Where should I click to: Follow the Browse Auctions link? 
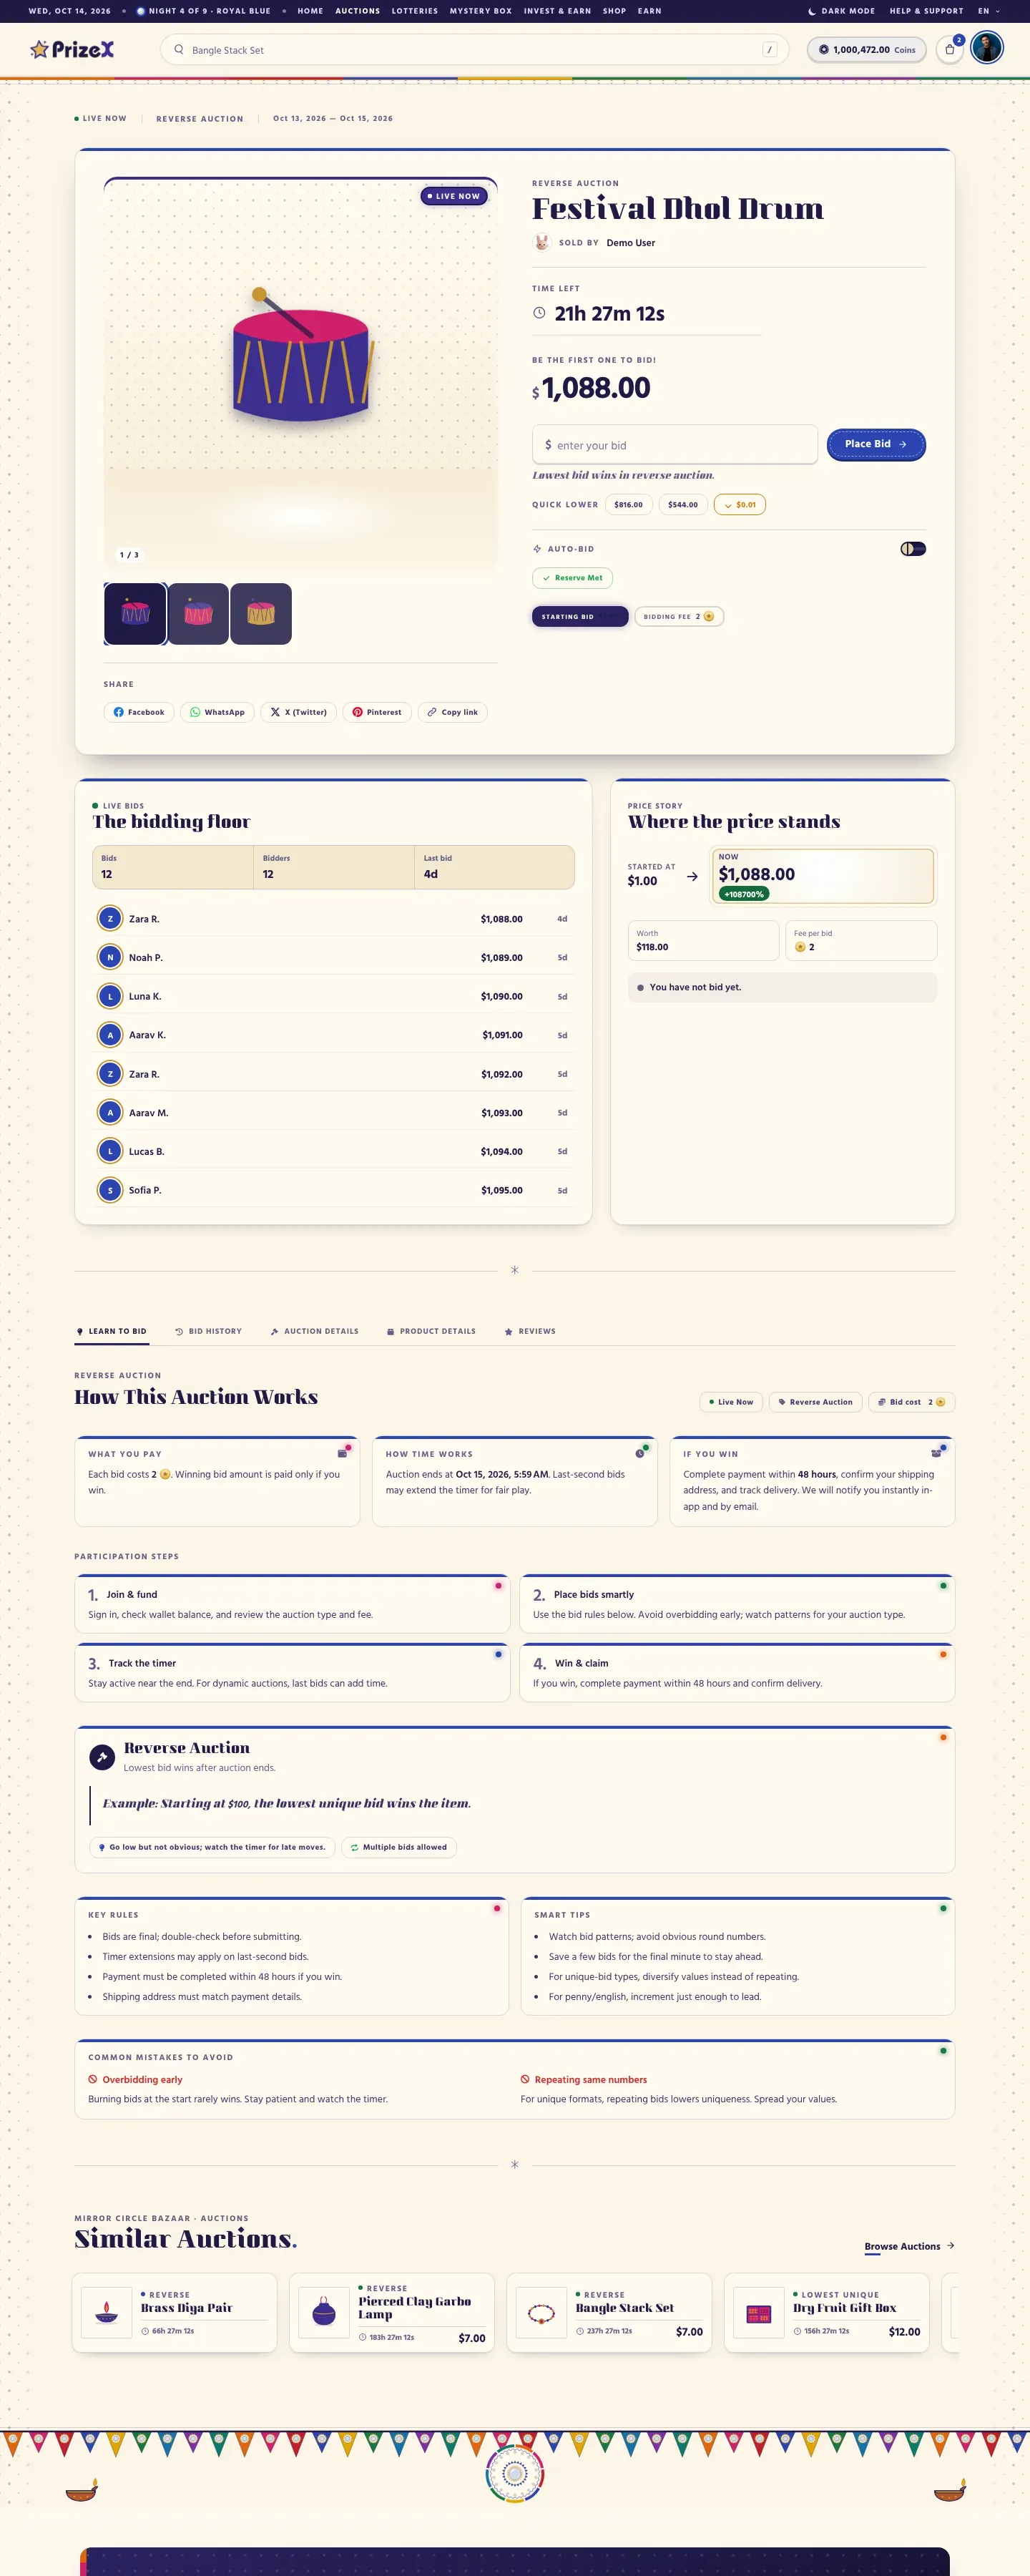(909, 2246)
